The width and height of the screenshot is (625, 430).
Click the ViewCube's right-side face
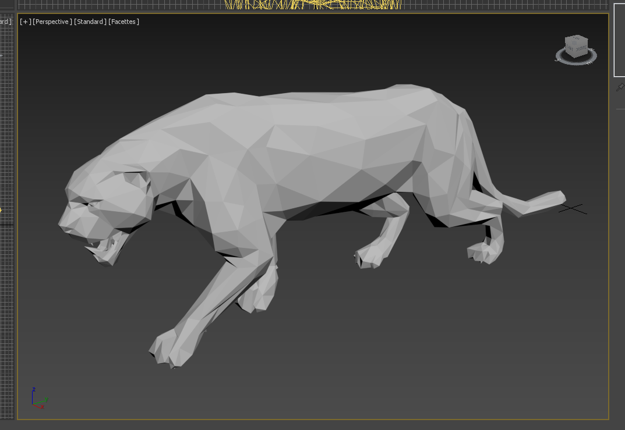[582, 49]
